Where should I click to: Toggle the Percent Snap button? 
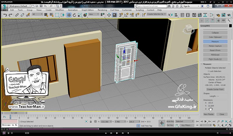click(x=132, y=15)
